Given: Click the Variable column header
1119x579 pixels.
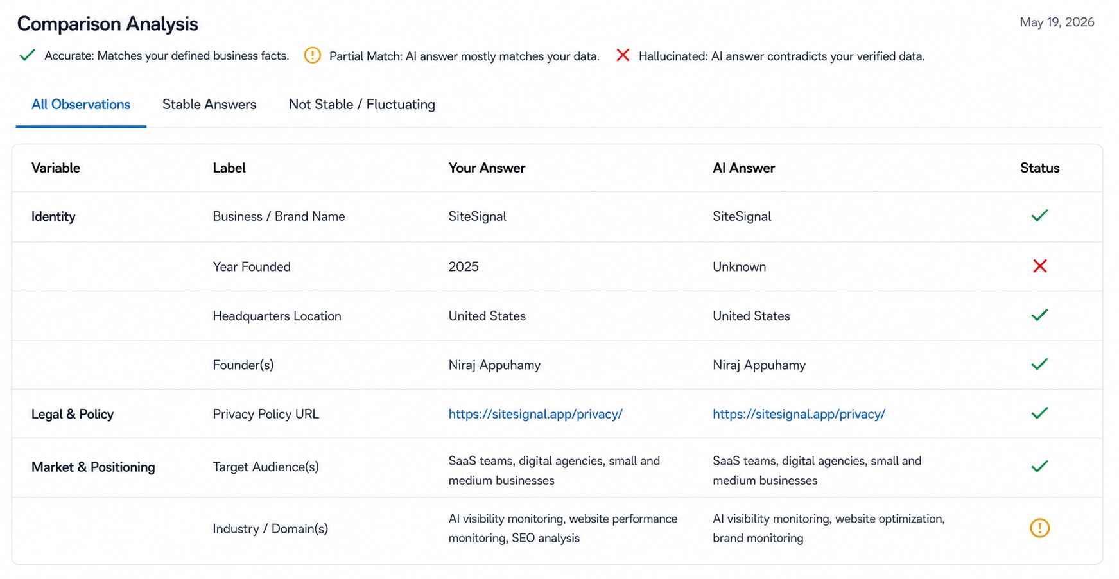Looking at the screenshot, I should (56, 168).
